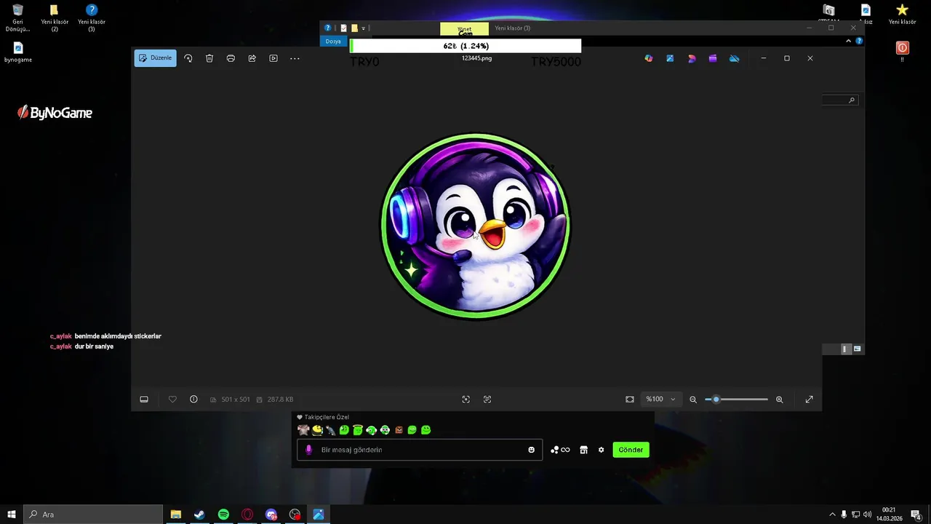Image resolution: width=931 pixels, height=524 pixels.
Task: Click the File Explorer blue help icon
Action: click(859, 41)
